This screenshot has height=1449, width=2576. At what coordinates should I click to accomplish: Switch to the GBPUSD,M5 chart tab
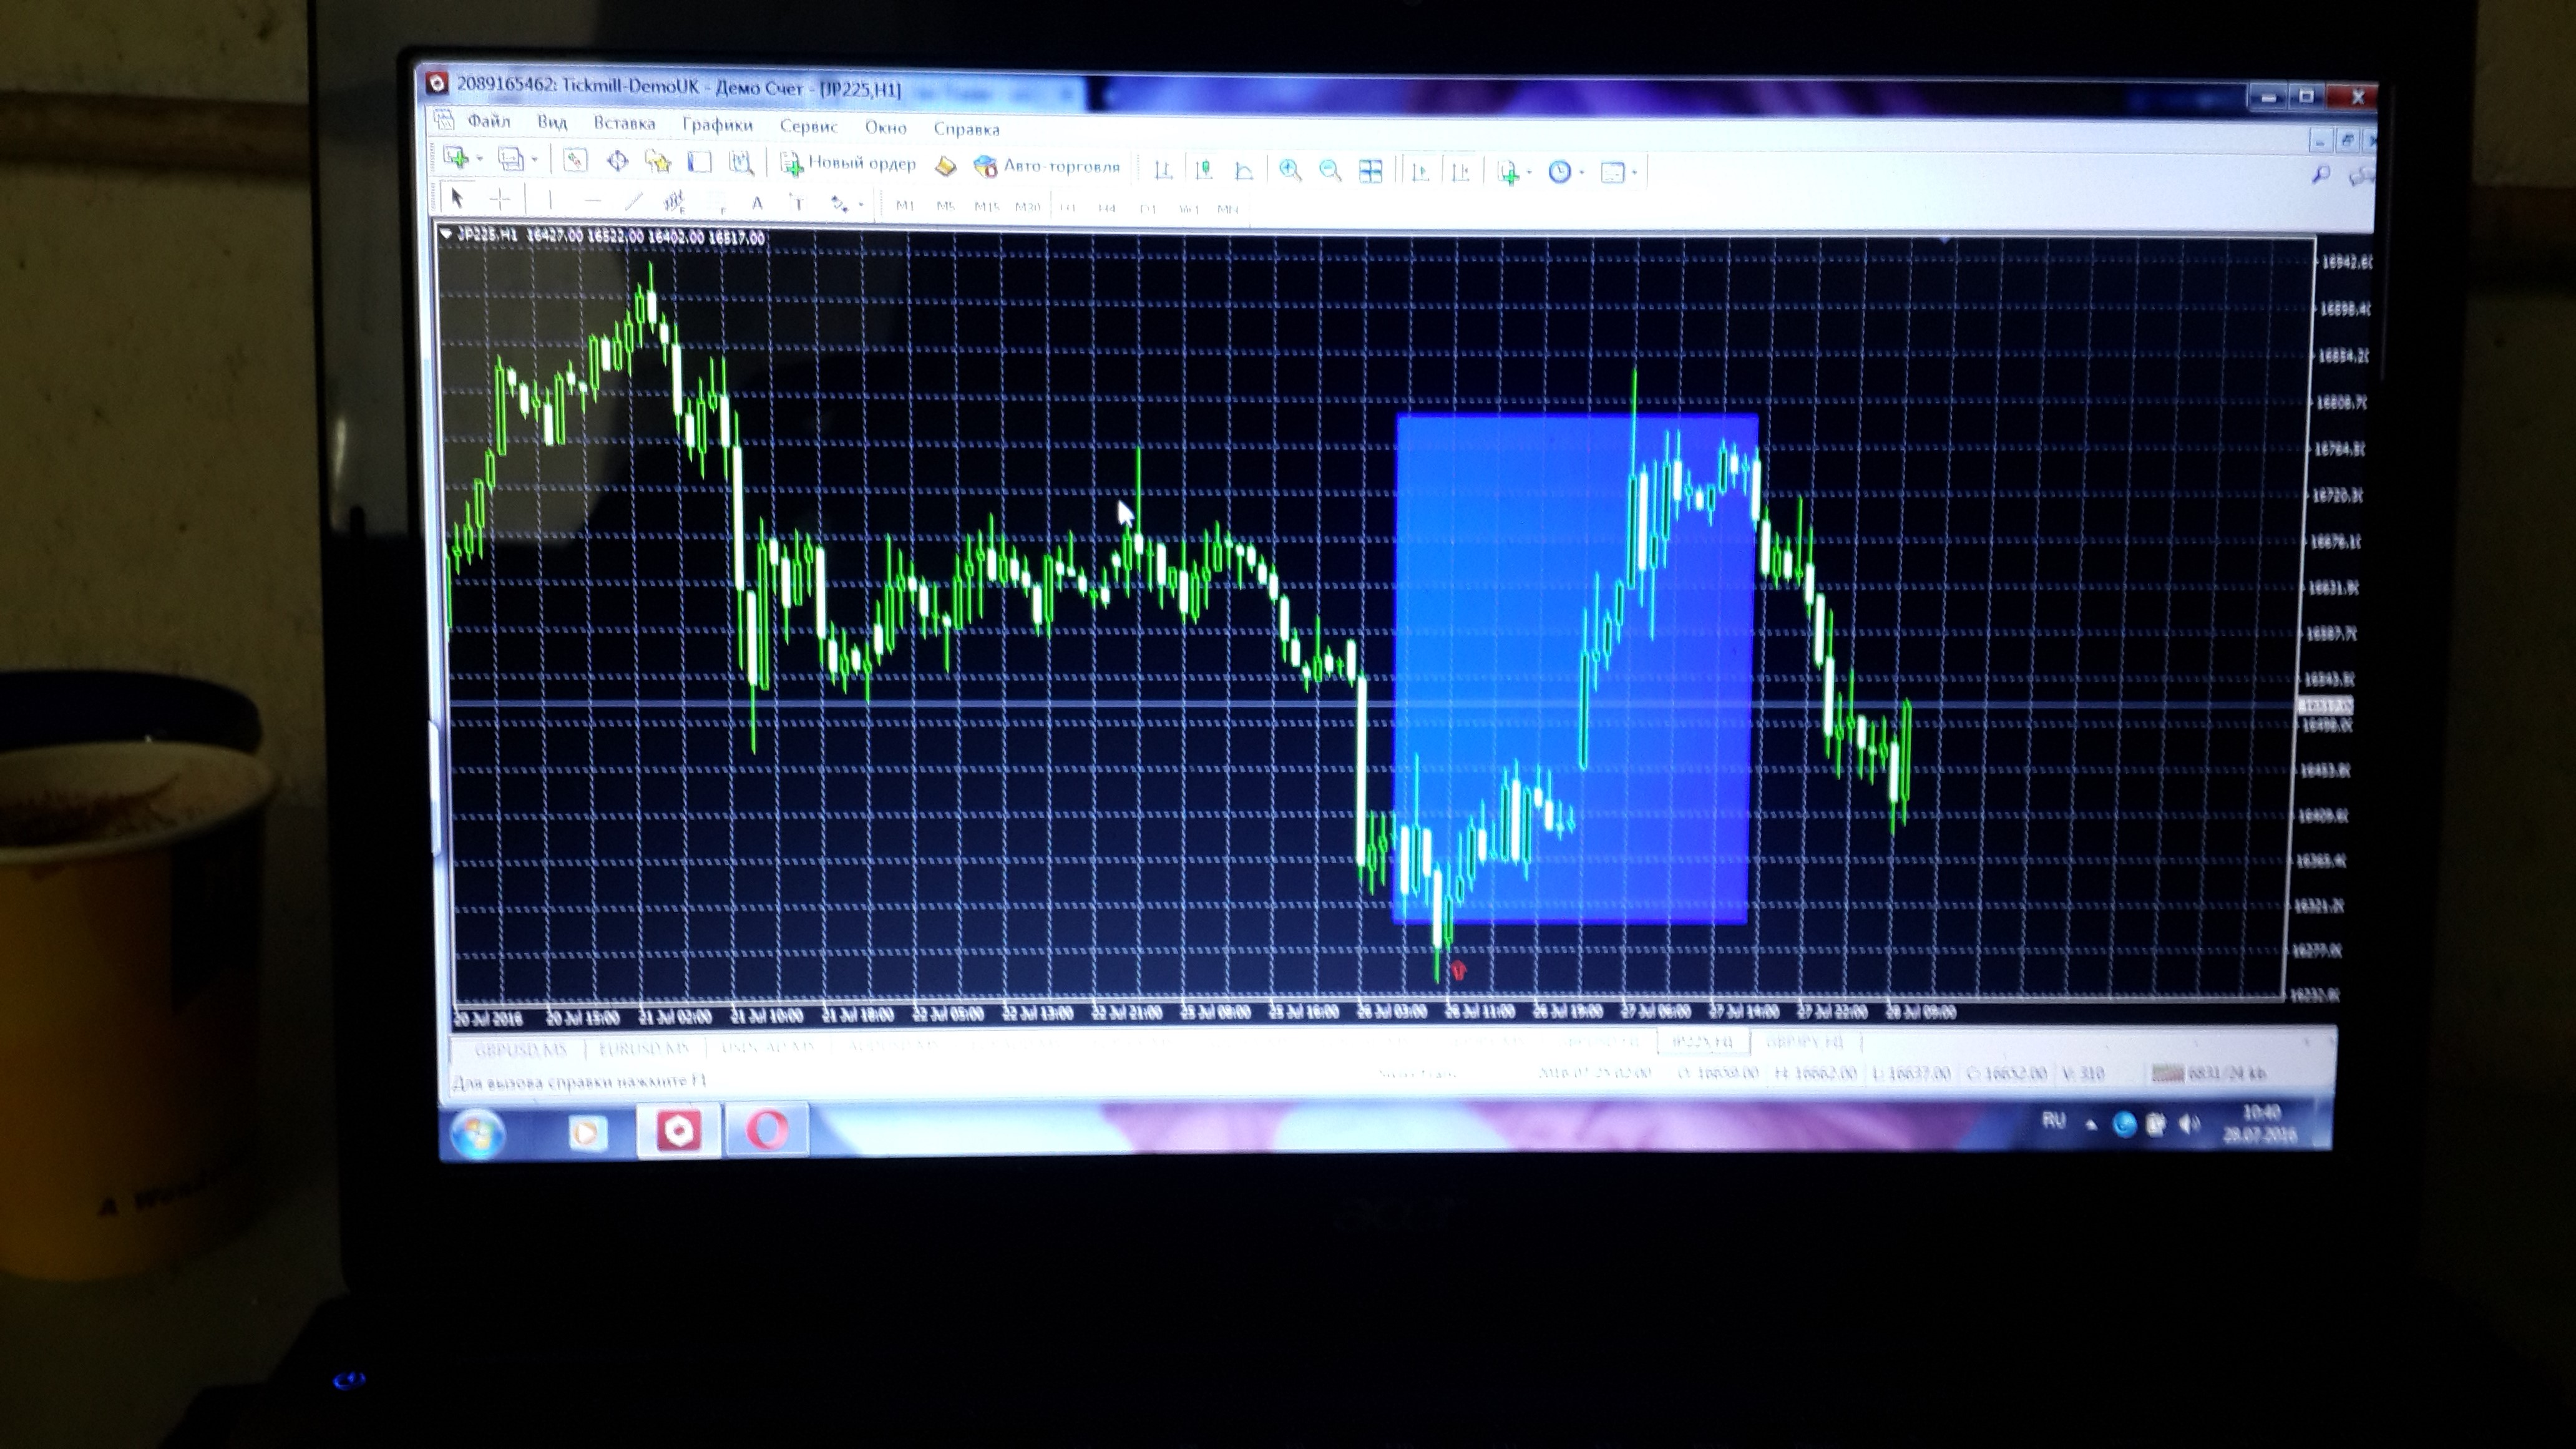click(x=521, y=1050)
